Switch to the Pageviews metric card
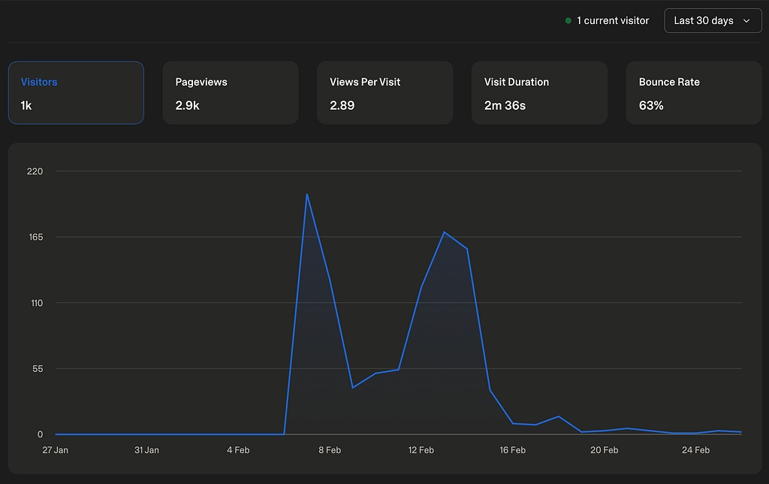The width and height of the screenshot is (769, 484). (231, 92)
